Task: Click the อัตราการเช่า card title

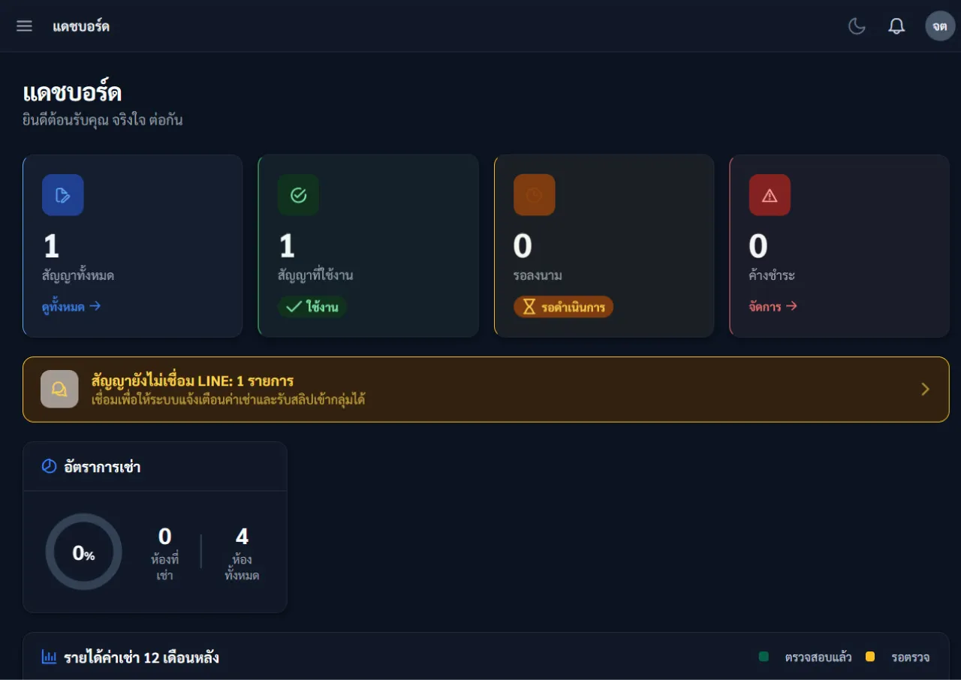Action: (102, 467)
